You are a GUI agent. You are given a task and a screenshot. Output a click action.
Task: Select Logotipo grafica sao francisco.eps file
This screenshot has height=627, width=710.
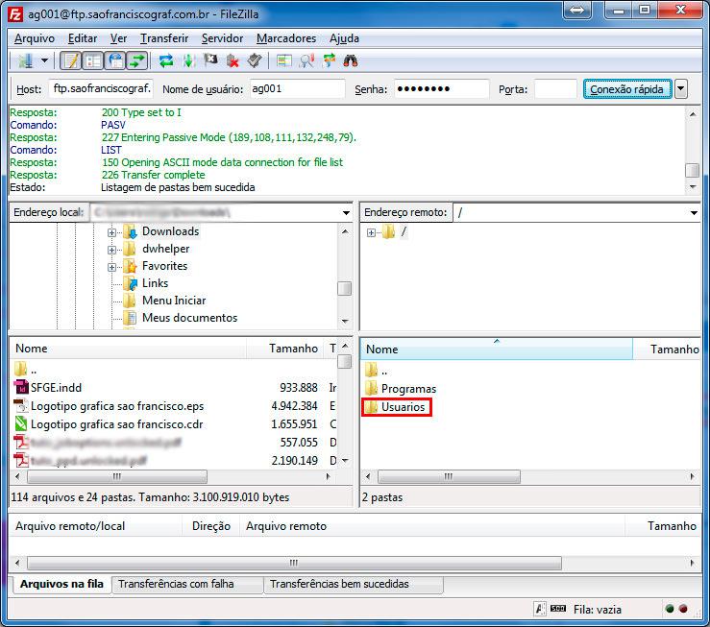click(x=117, y=406)
